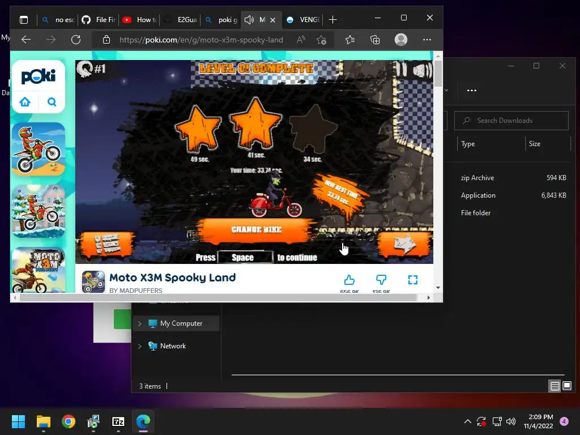View site information lock icon
Image resolution: width=580 pixels, height=435 pixels.
point(106,40)
